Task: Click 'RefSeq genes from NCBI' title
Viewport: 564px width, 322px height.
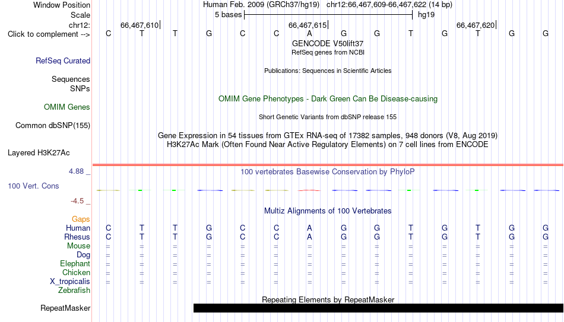Action: click(x=328, y=52)
